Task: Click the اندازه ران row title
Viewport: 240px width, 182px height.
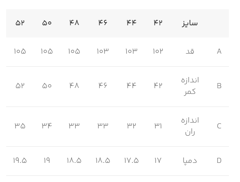Action: pos(190,126)
